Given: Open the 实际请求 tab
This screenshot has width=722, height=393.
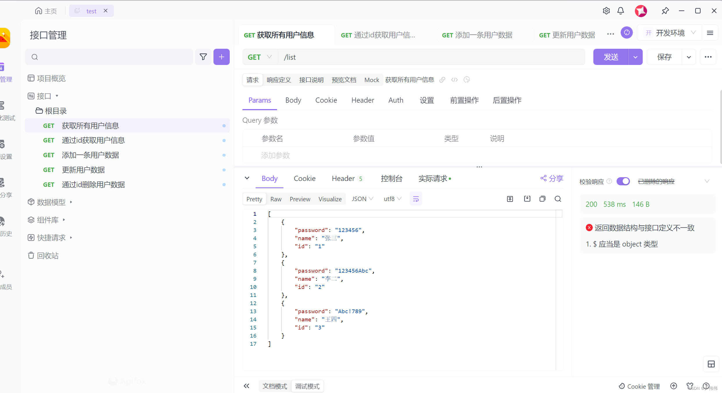Looking at the screenshot, I should click(434, 179).
